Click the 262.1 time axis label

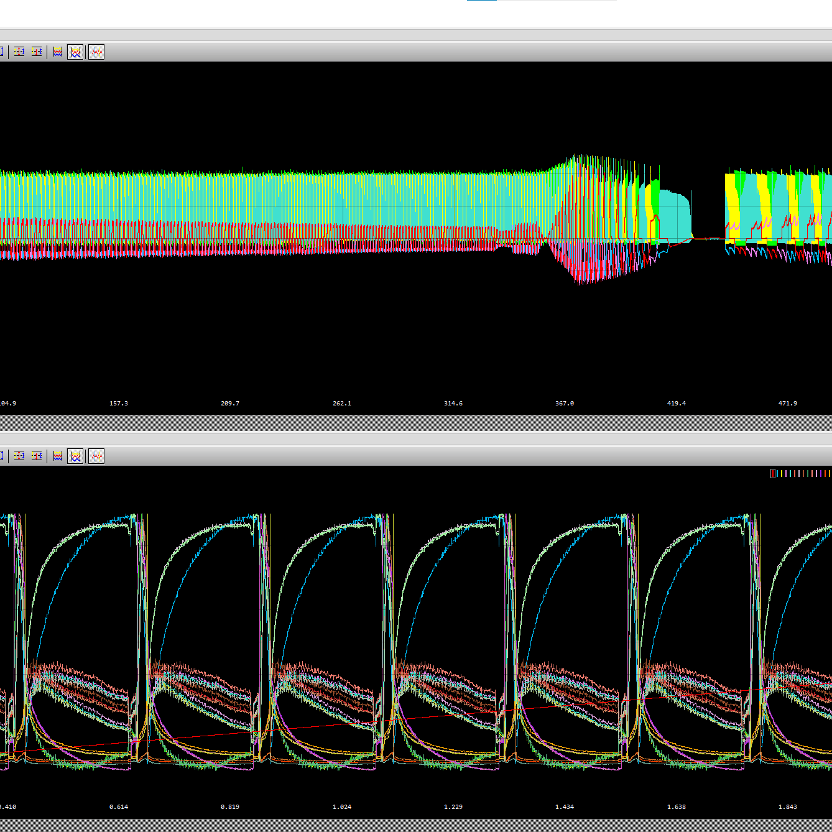pyautogui.click(x=342, y=403)
